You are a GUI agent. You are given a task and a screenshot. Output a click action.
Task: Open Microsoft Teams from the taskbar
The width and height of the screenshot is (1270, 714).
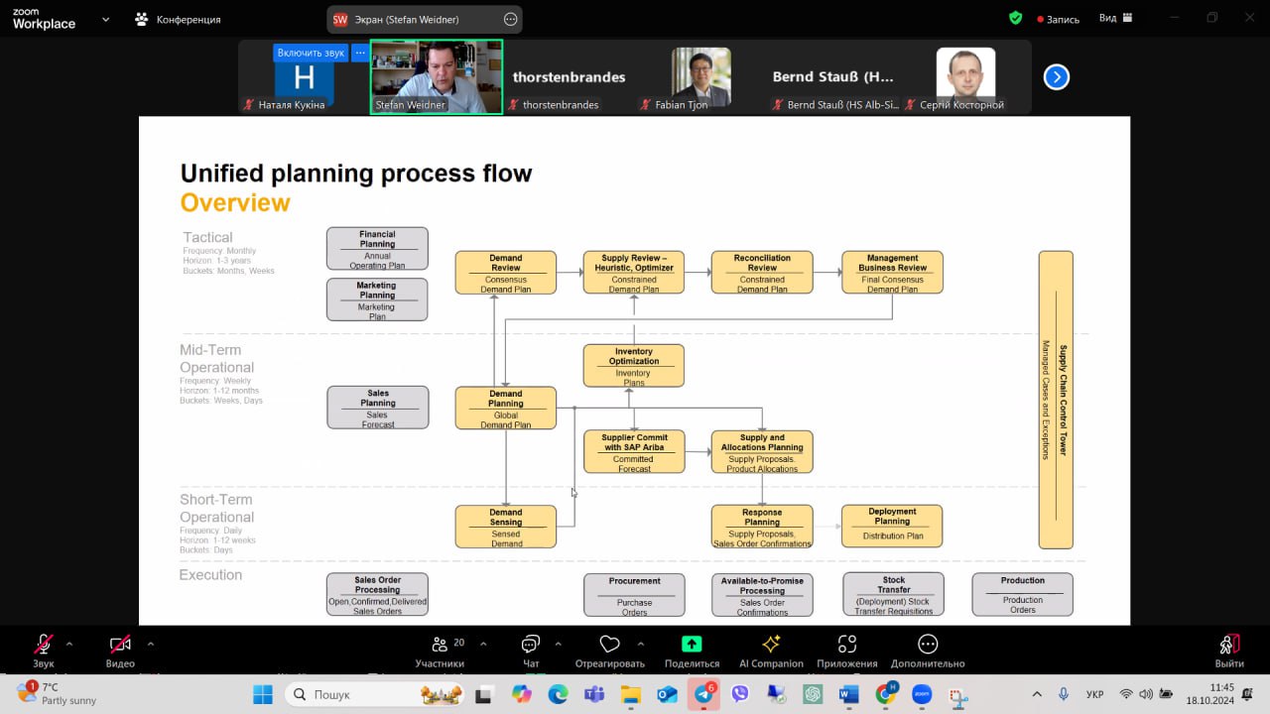pyautogui.click(x=594, y=694)
